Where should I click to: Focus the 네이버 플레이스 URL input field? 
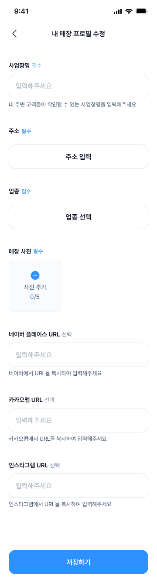(x=78, y=355)
